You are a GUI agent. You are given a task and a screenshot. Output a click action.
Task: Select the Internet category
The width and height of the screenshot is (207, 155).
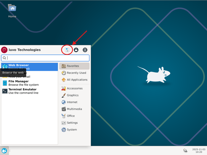tap(72, 102)
